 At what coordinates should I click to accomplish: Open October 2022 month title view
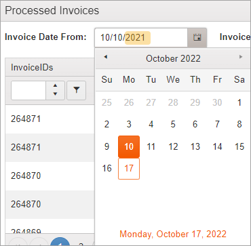coord(173,59)
